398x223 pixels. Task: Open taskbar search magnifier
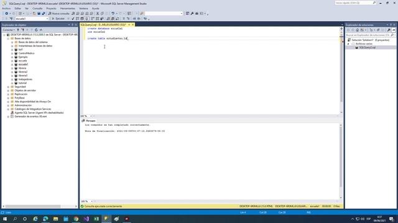(x=15, y=219)
